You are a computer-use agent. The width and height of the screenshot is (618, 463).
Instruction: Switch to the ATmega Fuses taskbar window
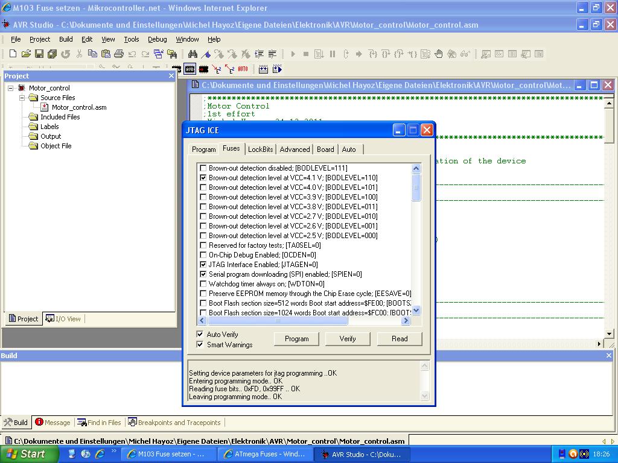point(265,455)
